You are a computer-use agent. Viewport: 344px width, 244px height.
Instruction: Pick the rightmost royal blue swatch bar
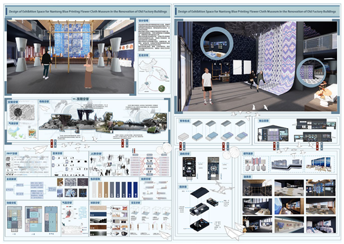(x=136, y=189)
